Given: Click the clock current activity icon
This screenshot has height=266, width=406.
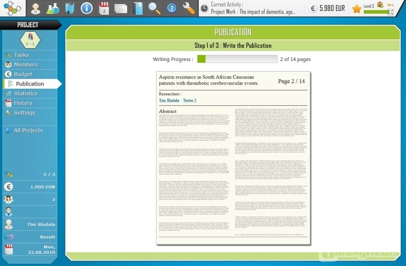Looking at the screenshot, I should click(x=204, y=9).
